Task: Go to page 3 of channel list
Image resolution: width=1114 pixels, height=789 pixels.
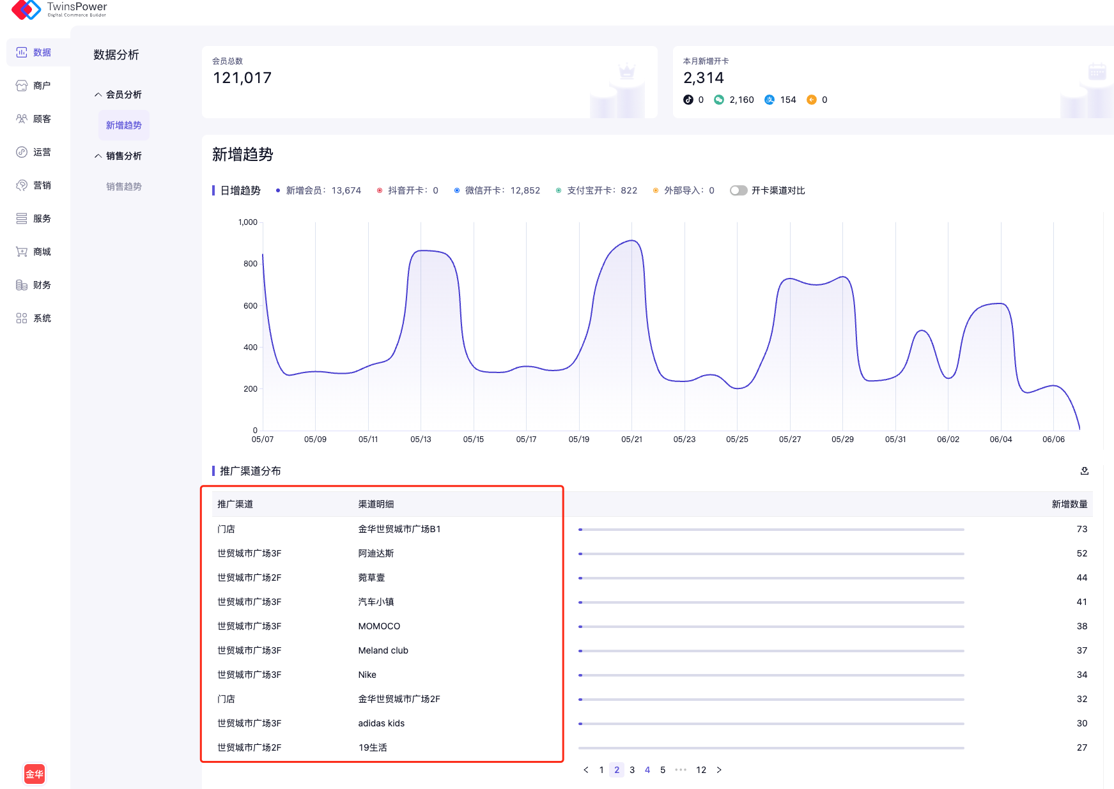Action: click(x=632, y=770)
